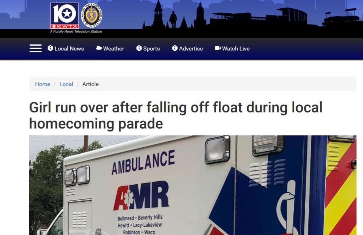Click the info icon beside Advertise
Viewport: 363px width, 235px height.
coord(175,48)
